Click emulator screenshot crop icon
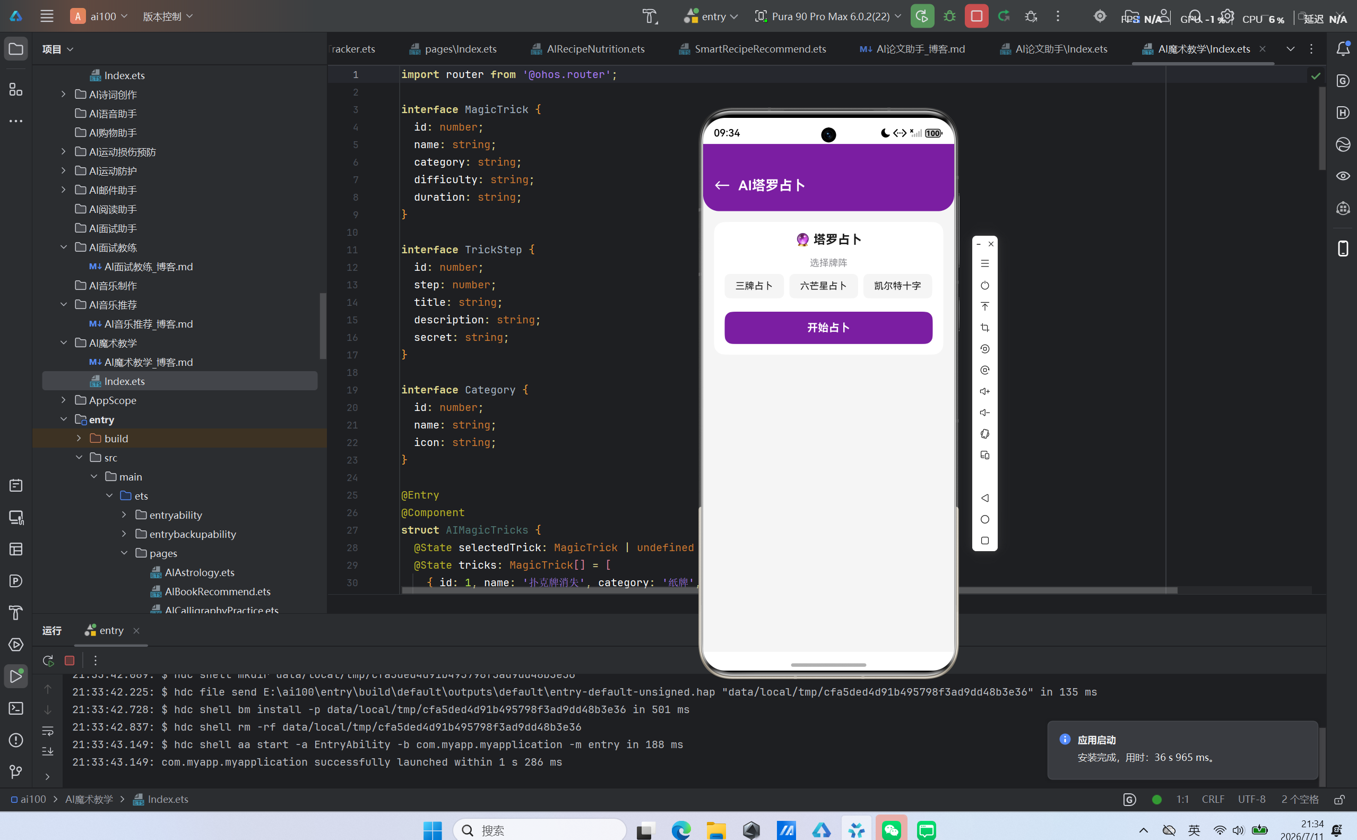The width and height of the screenshot is (1357, 840). pos(984,327)
